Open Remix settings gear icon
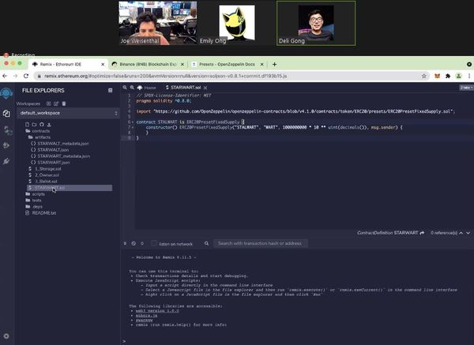474x345 pixels. pos(7,336)
